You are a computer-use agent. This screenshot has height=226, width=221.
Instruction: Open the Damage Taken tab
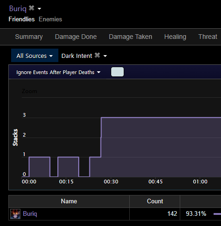pos(131,37)
